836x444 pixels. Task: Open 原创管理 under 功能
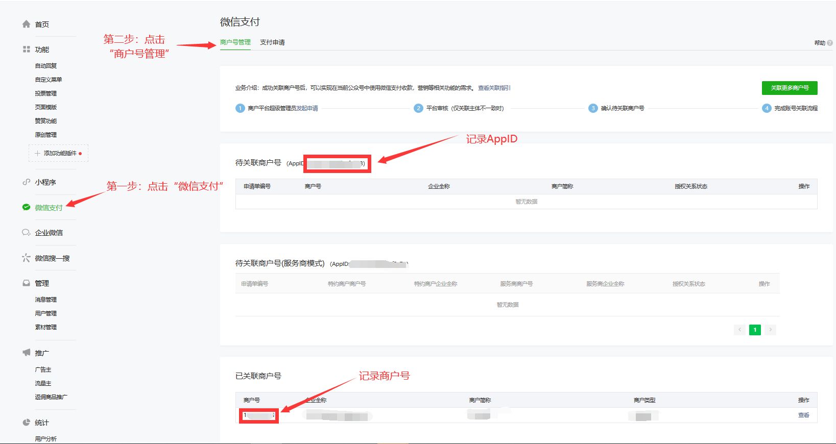point(46,135)
